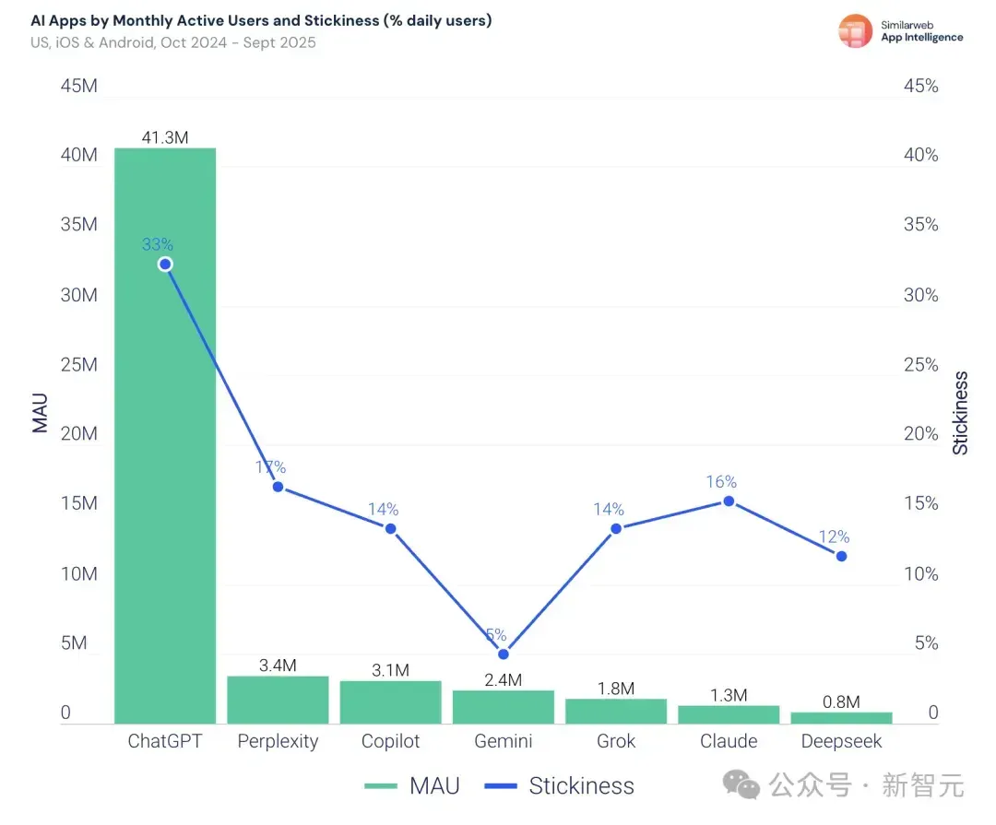Click the chart title text
Screen dimensions: 996x825
[261, 20]
